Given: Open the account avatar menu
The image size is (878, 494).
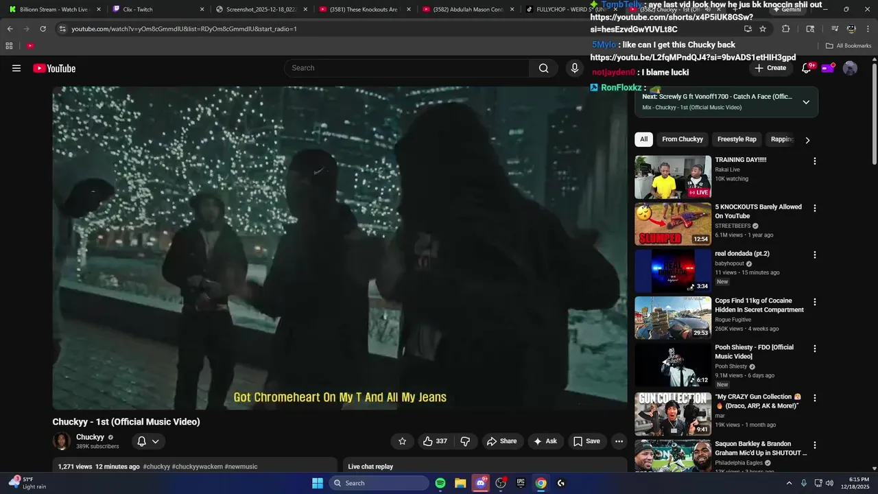Looking at the screenshot, I should (x=850, y=68).
